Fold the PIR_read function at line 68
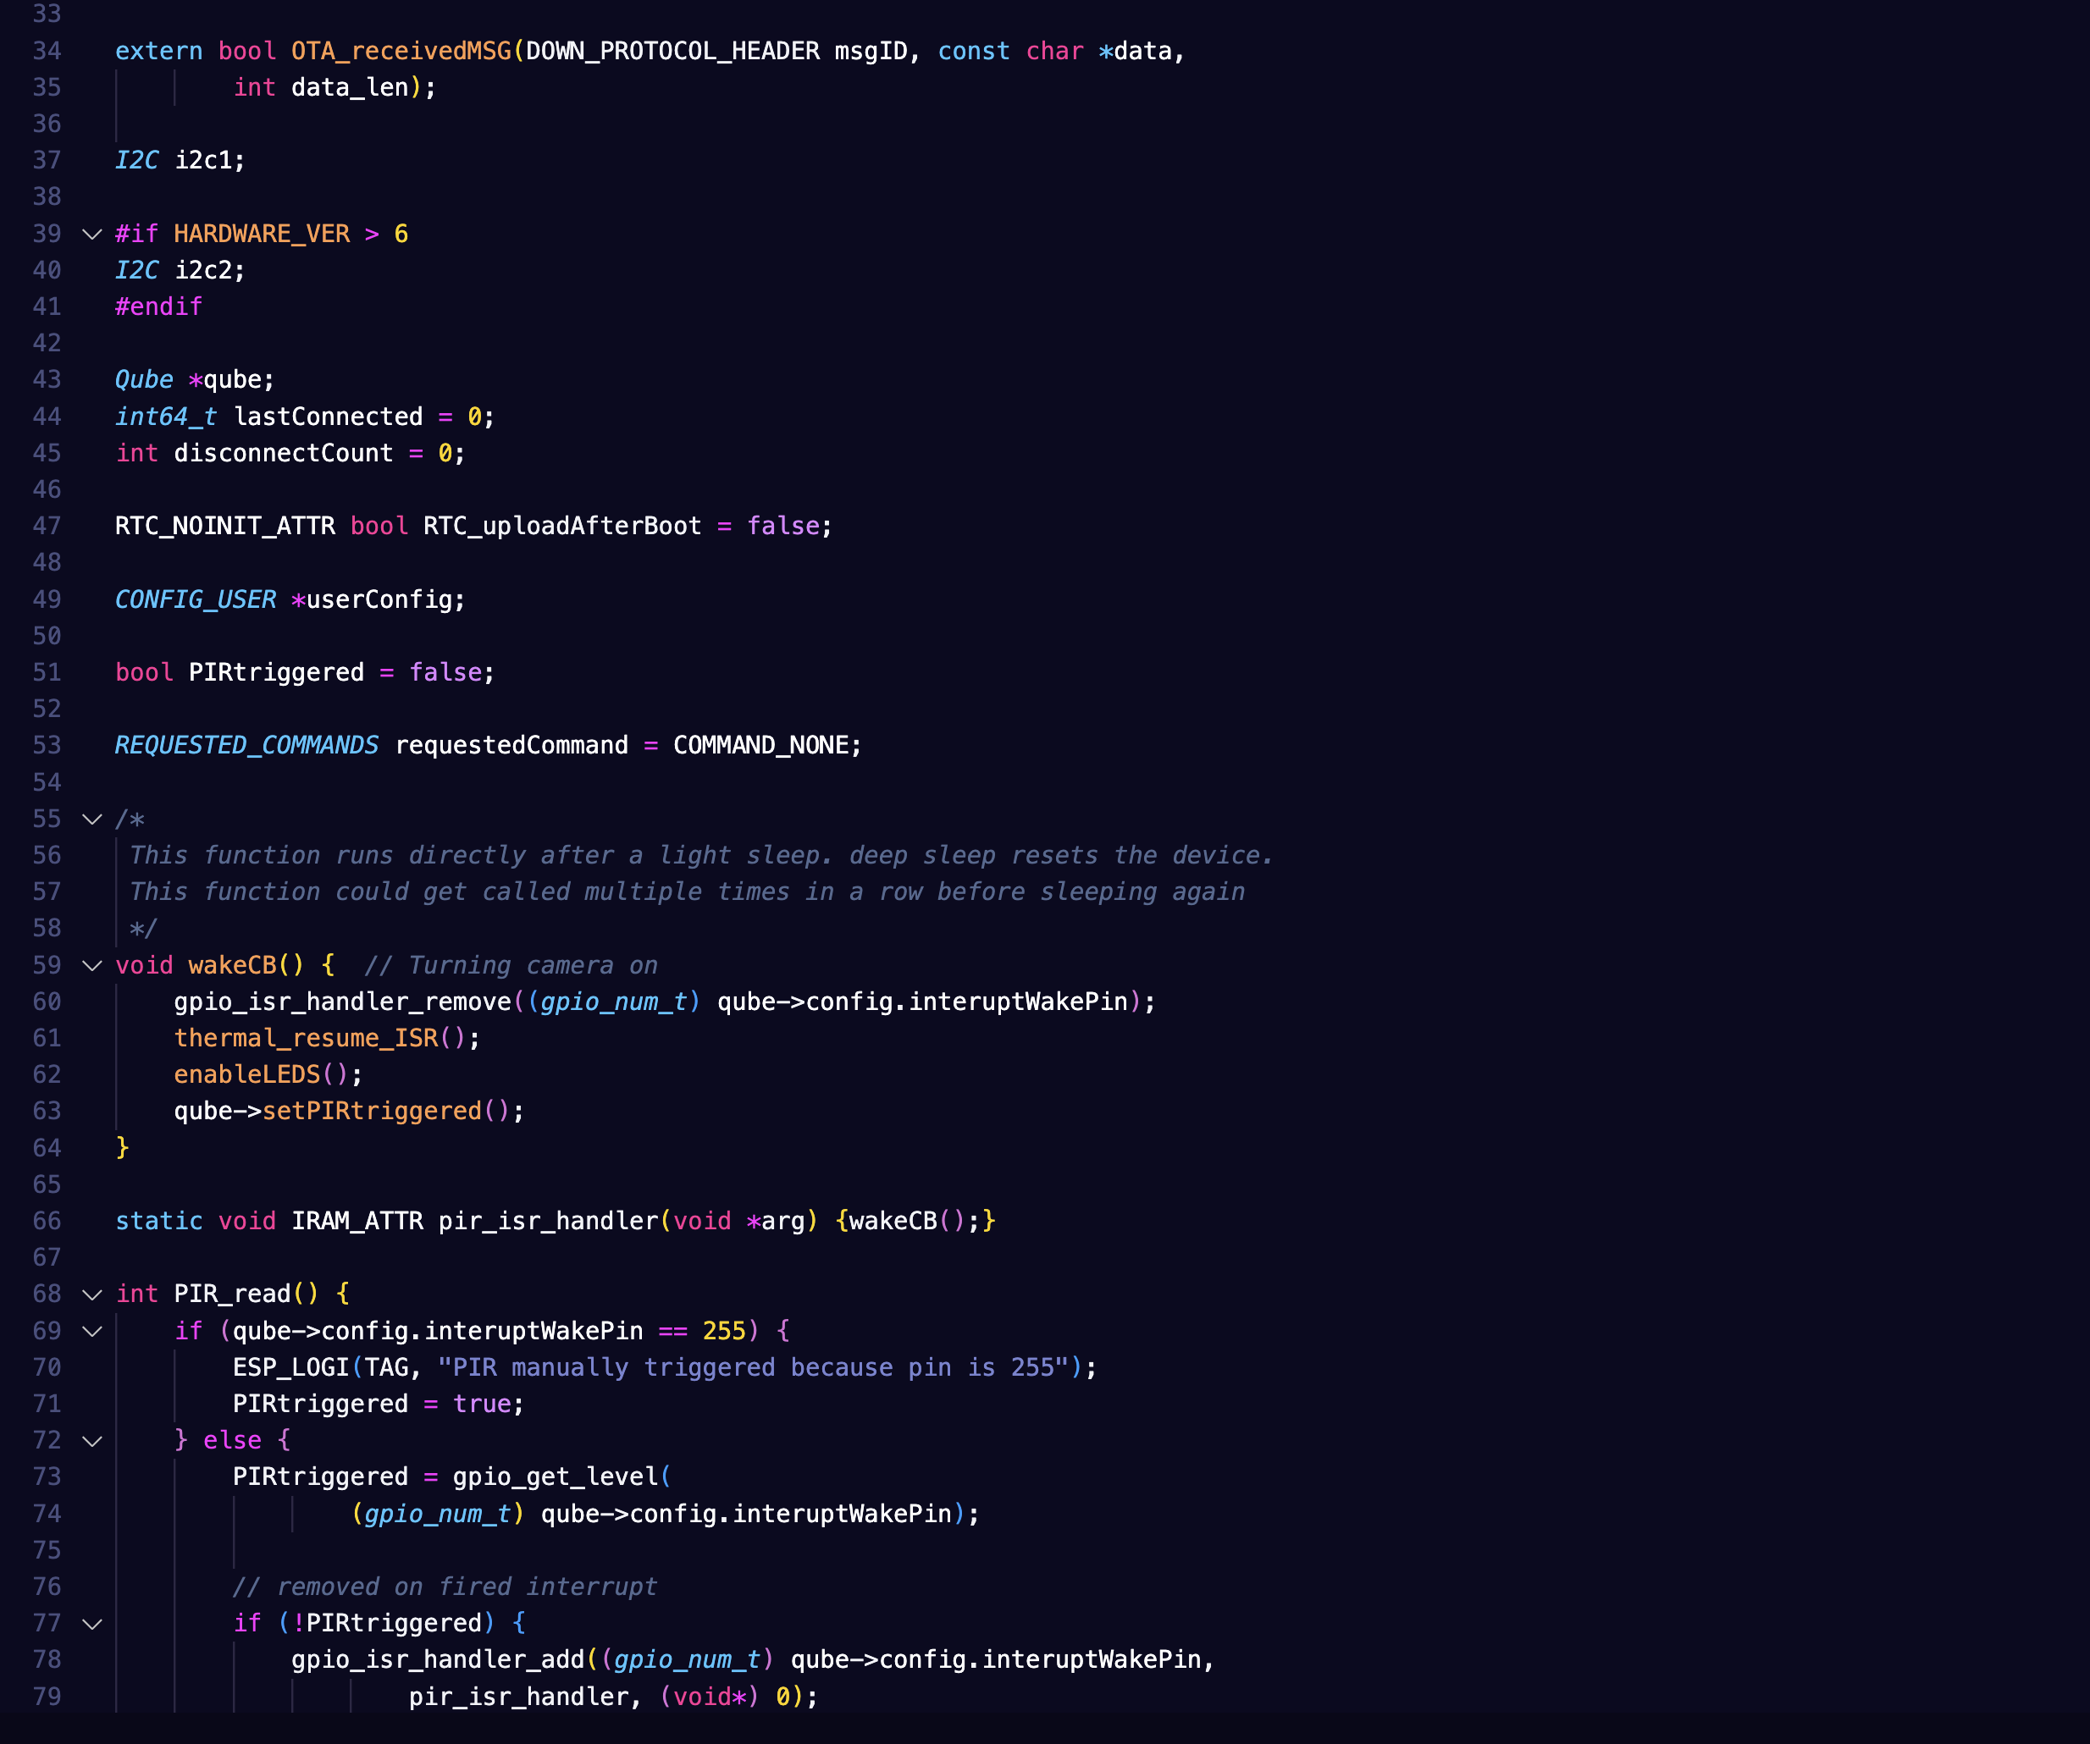Viewport: 2090px width, 1744px height. pos(91,1294)
